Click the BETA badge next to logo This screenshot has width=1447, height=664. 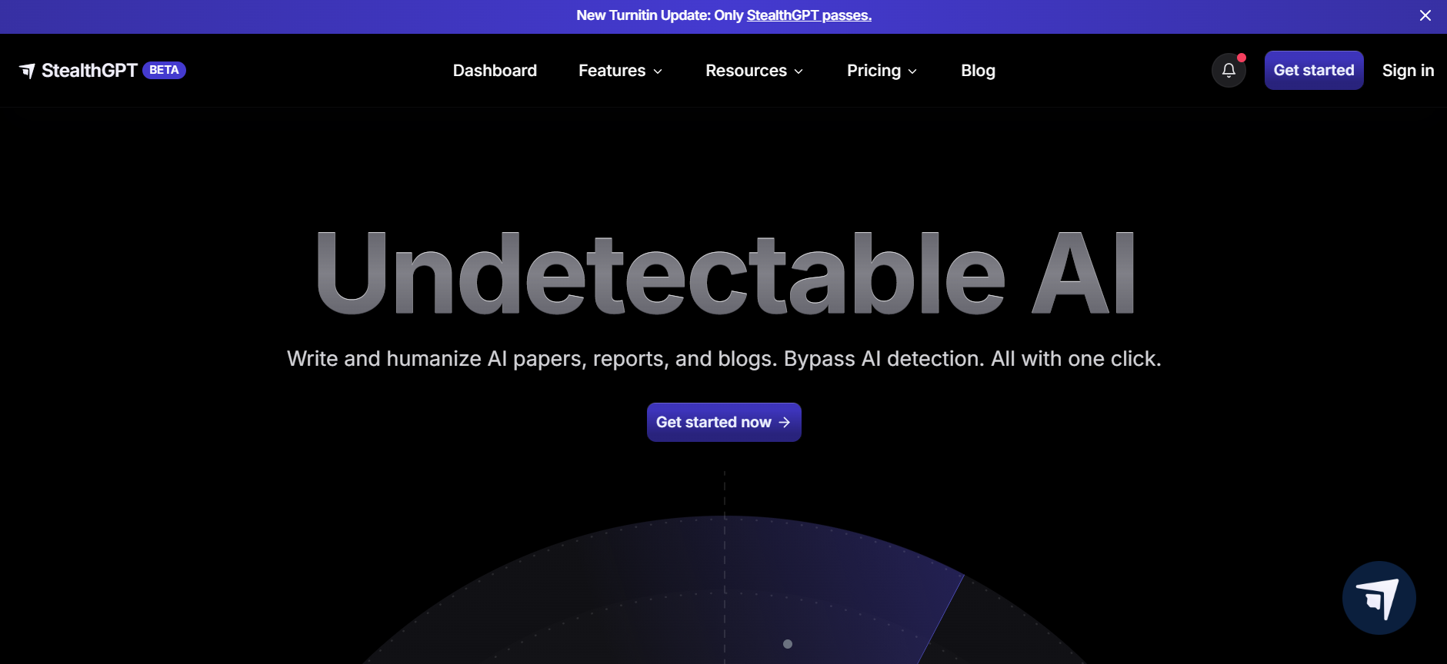[x=164, y=70]
